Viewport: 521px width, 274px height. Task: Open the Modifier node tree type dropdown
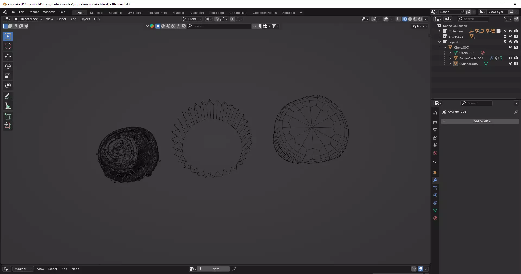[23, 269]
